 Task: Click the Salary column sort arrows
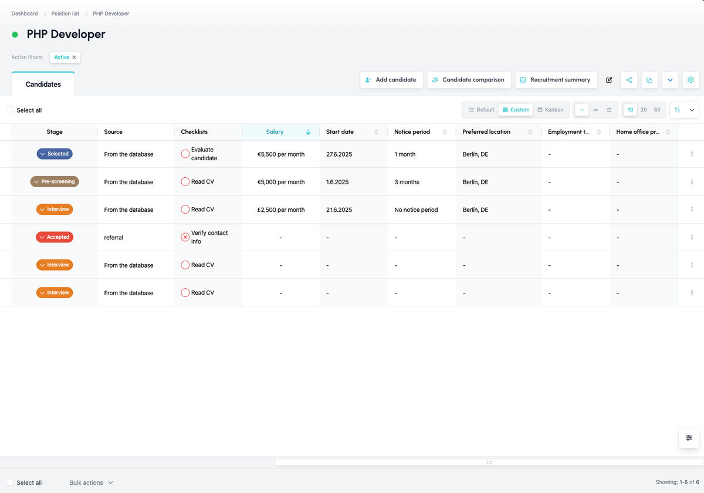[308, 132]
